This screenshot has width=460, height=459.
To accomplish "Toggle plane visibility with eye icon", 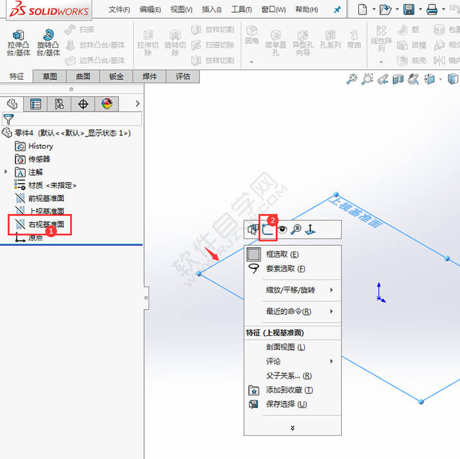I will click(x=282, y=229).
